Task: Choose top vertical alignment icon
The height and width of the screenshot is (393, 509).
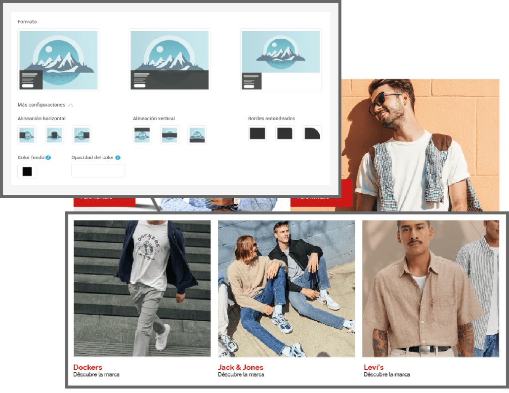Action: point(142,134)
